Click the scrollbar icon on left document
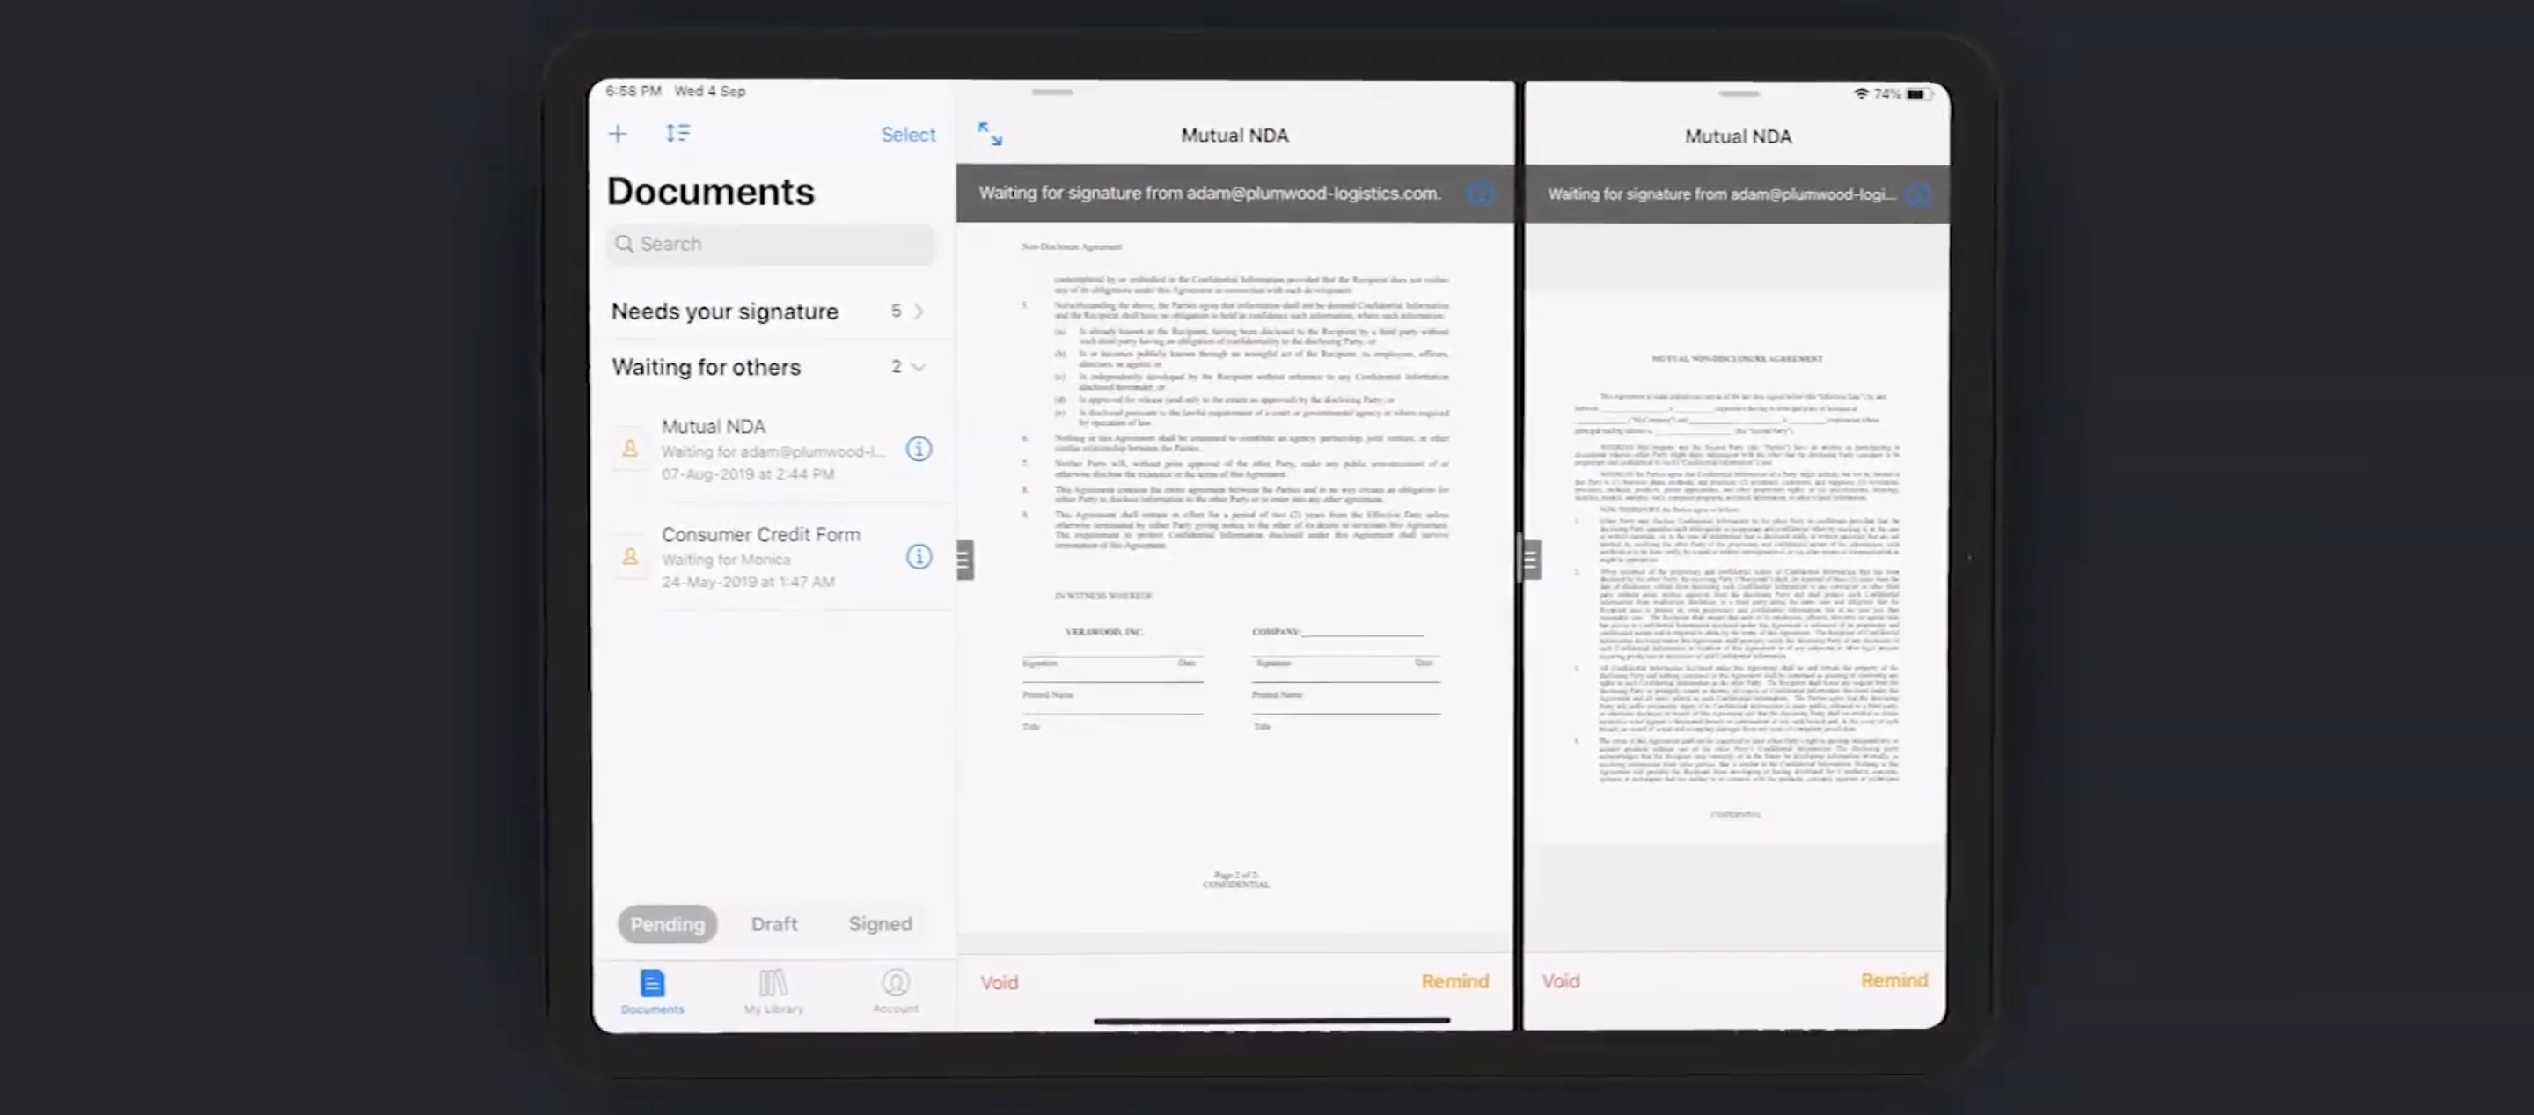Image resolution: width=2534 pixels, height=1115 pixels. coord(963,558)
